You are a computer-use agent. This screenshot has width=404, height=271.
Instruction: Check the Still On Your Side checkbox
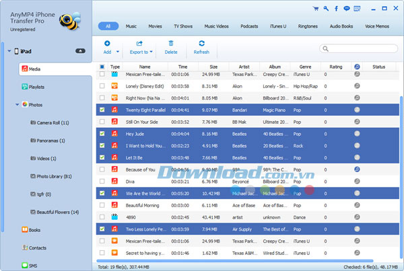tap(102, 122)
